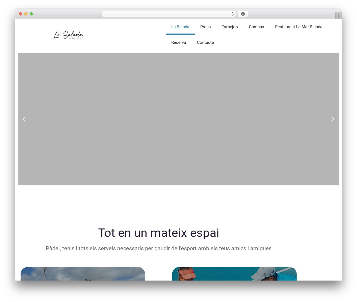This screenshot has height=302, width=357.
Task: Go to the Preus page
Action: [x=205, y=27]
